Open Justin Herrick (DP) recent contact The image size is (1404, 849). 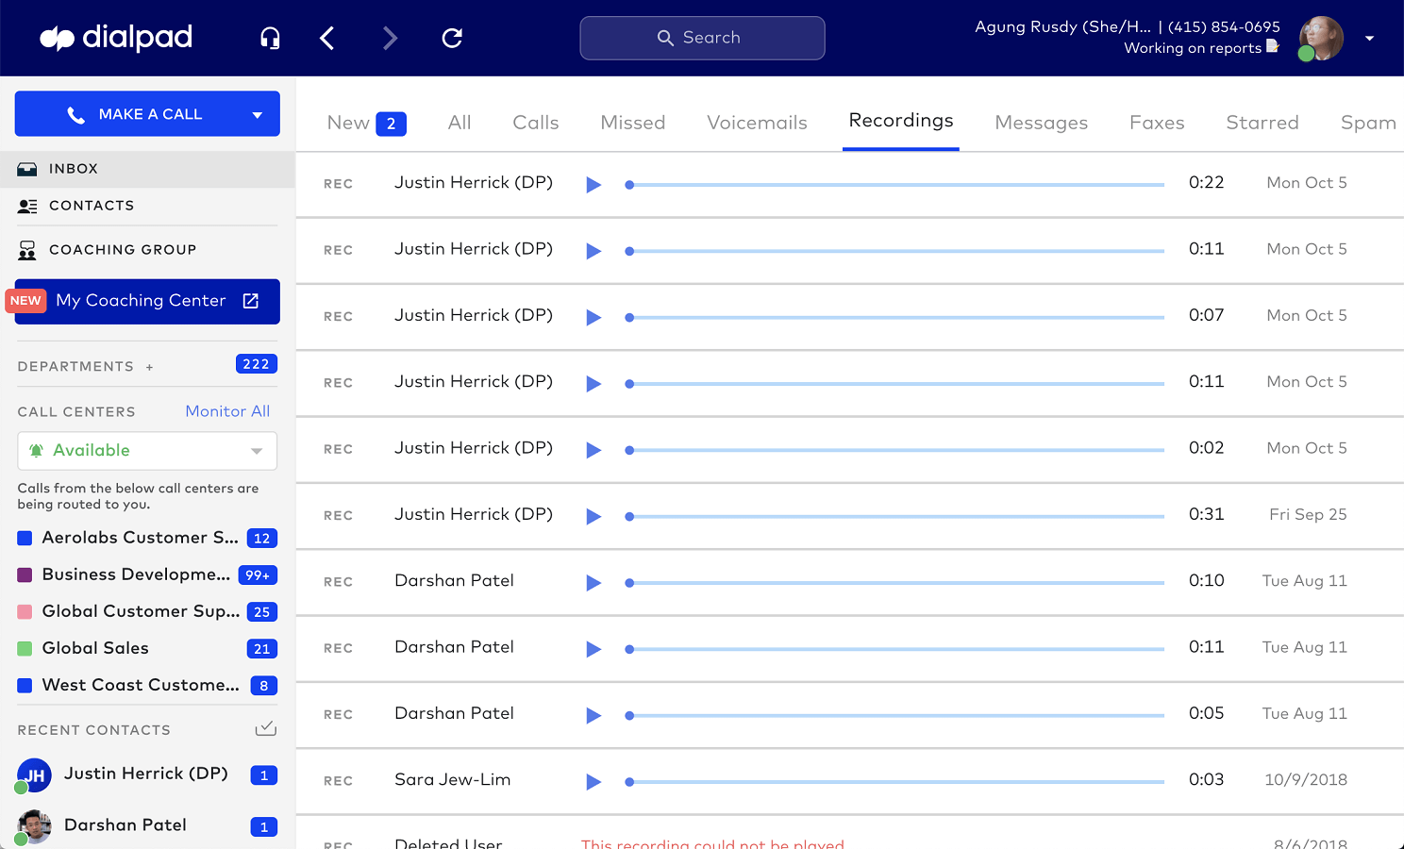point(147,774)
